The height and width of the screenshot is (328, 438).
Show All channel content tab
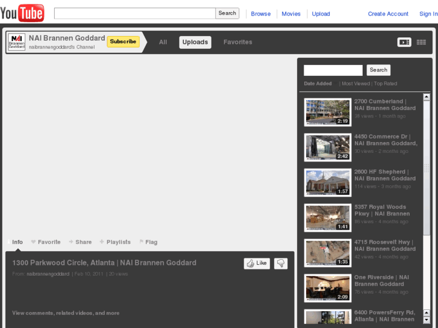pos(163,42)
